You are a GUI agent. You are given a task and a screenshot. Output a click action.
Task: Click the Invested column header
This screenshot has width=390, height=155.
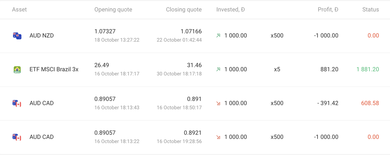tap(230, 10)
